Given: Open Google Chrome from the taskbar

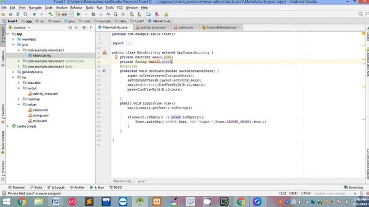Looking at the screenshot, I should pyautogui.click(x=22, y=202).
